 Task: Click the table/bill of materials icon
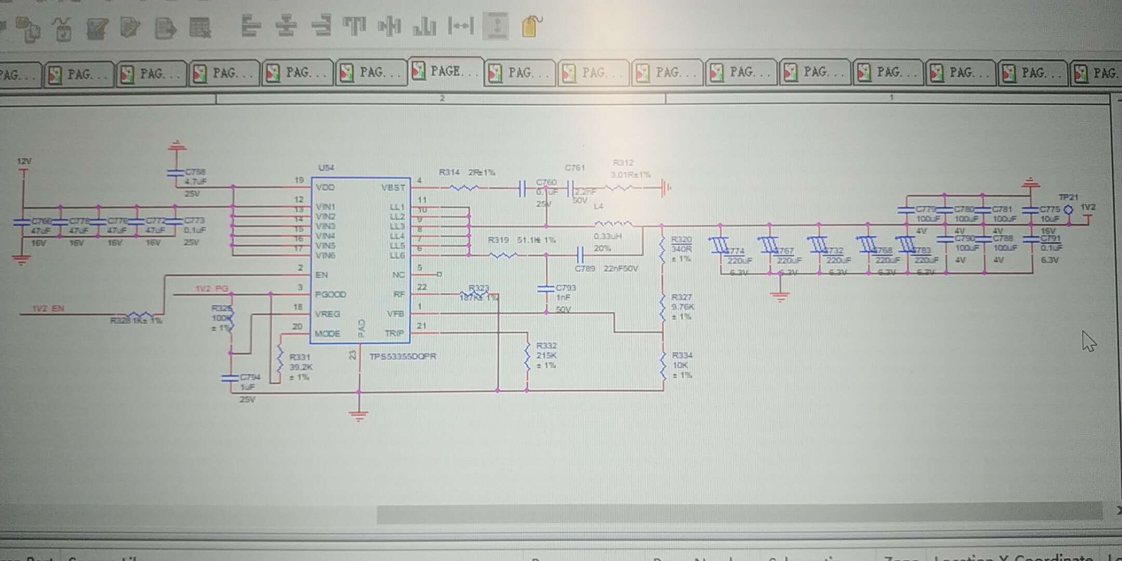tap(200, 28)
